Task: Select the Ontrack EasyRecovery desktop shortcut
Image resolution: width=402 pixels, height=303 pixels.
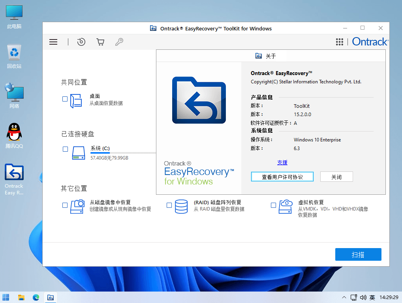Action: tap(14, 179)
